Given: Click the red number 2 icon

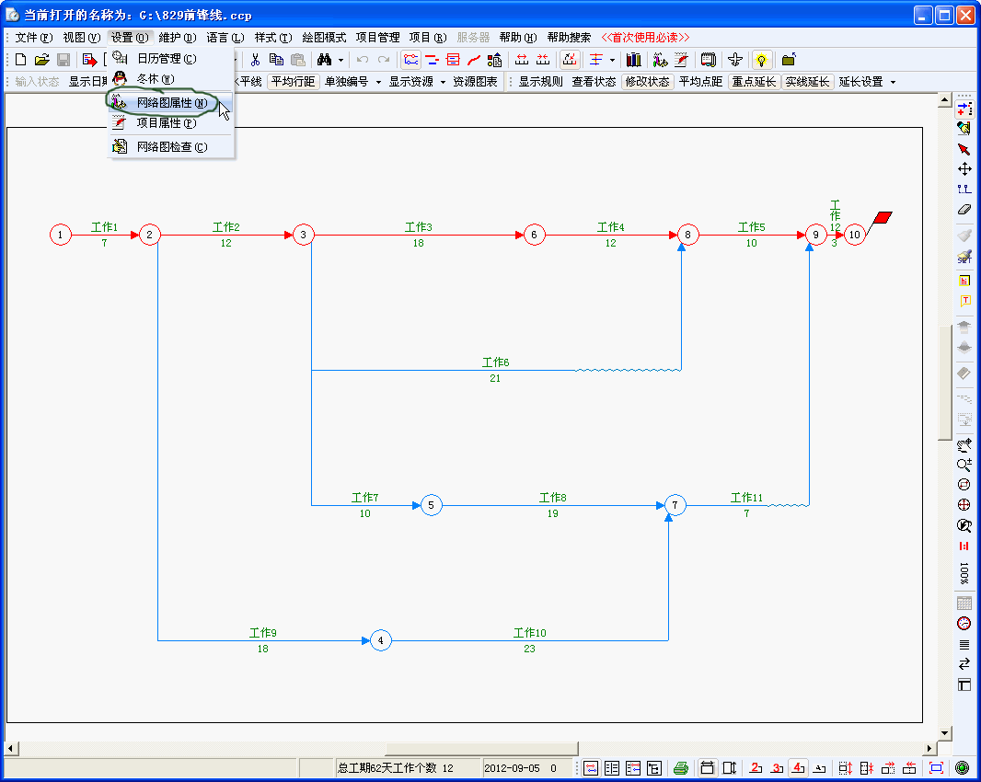Looking at the screenshot, I should pyautogui.click(x=756, y=767).
